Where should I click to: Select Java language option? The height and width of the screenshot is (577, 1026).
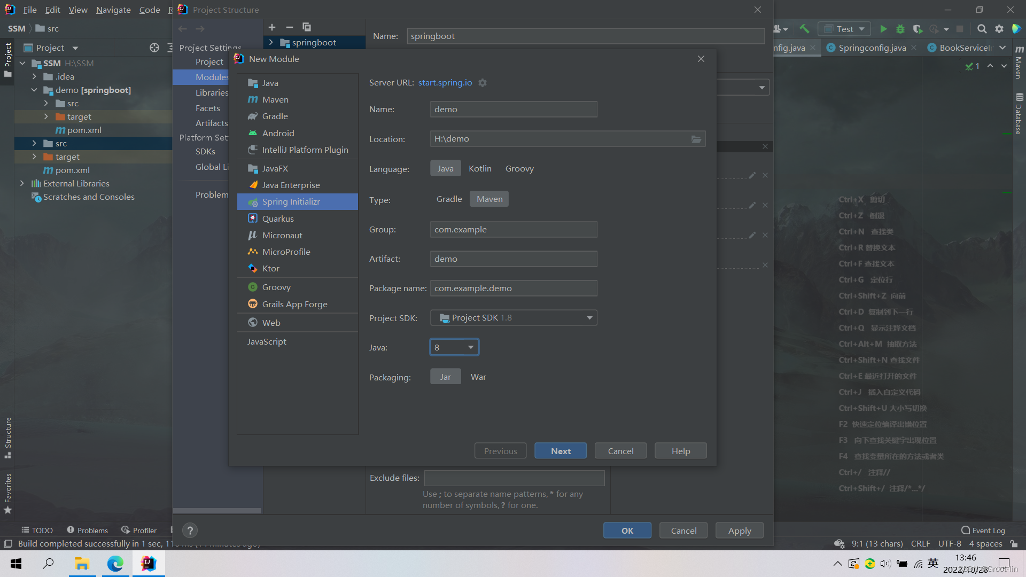pyautogui.click(x=446, y=168)
